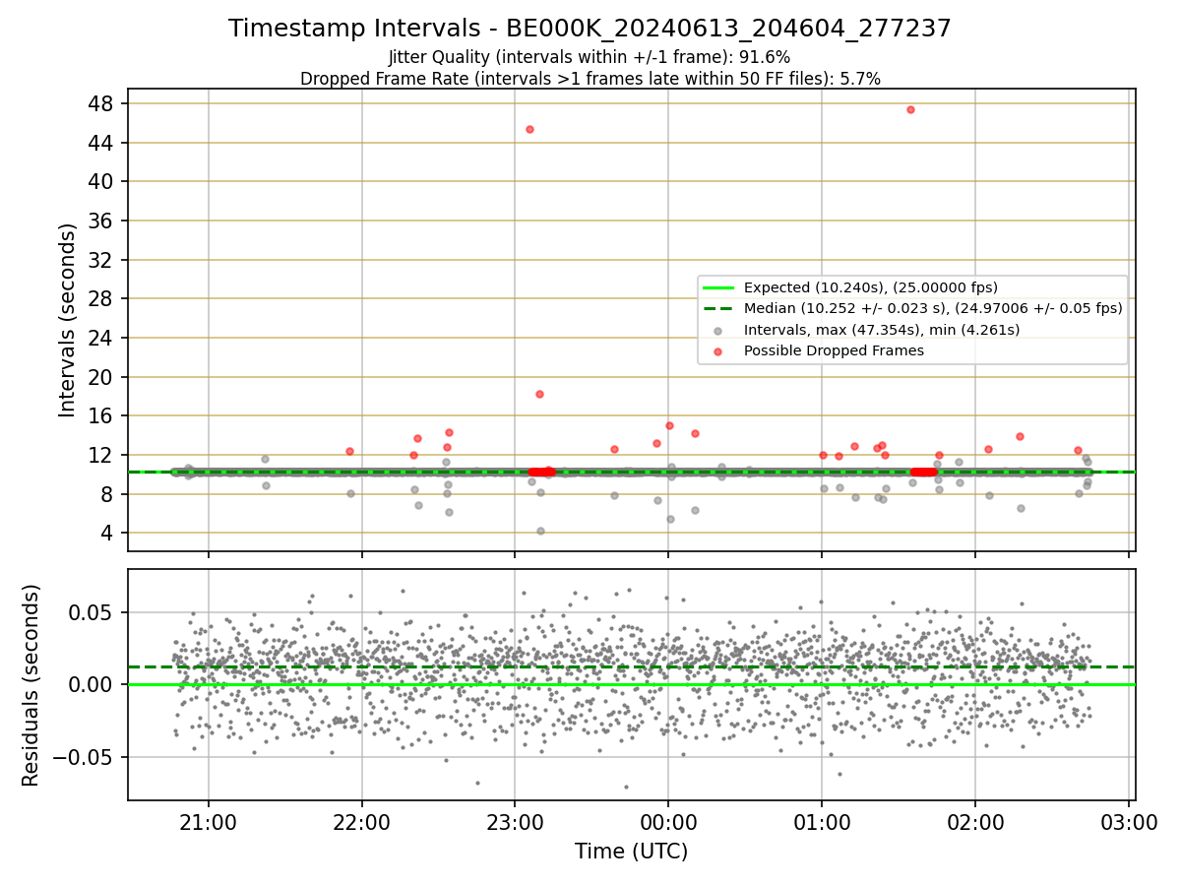1181x886 pixels.
Task: Click y-axis tick label '36' on intervals plot
Action: coord(102,221)
